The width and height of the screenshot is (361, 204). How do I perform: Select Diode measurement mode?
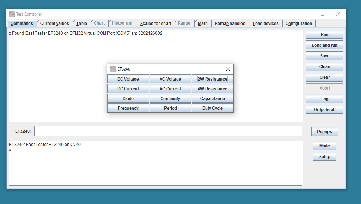click(x=128, y=99)
